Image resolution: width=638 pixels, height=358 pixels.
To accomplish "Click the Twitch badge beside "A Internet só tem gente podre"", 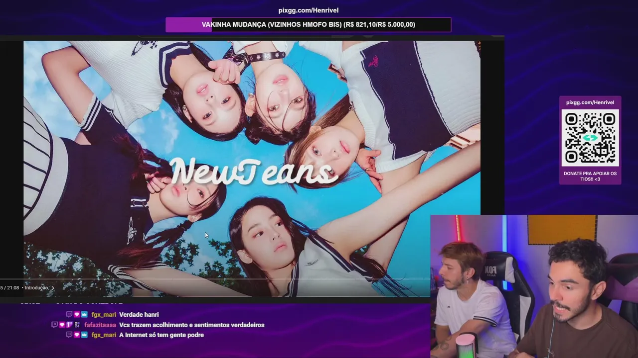I will (x=69, y=335).
